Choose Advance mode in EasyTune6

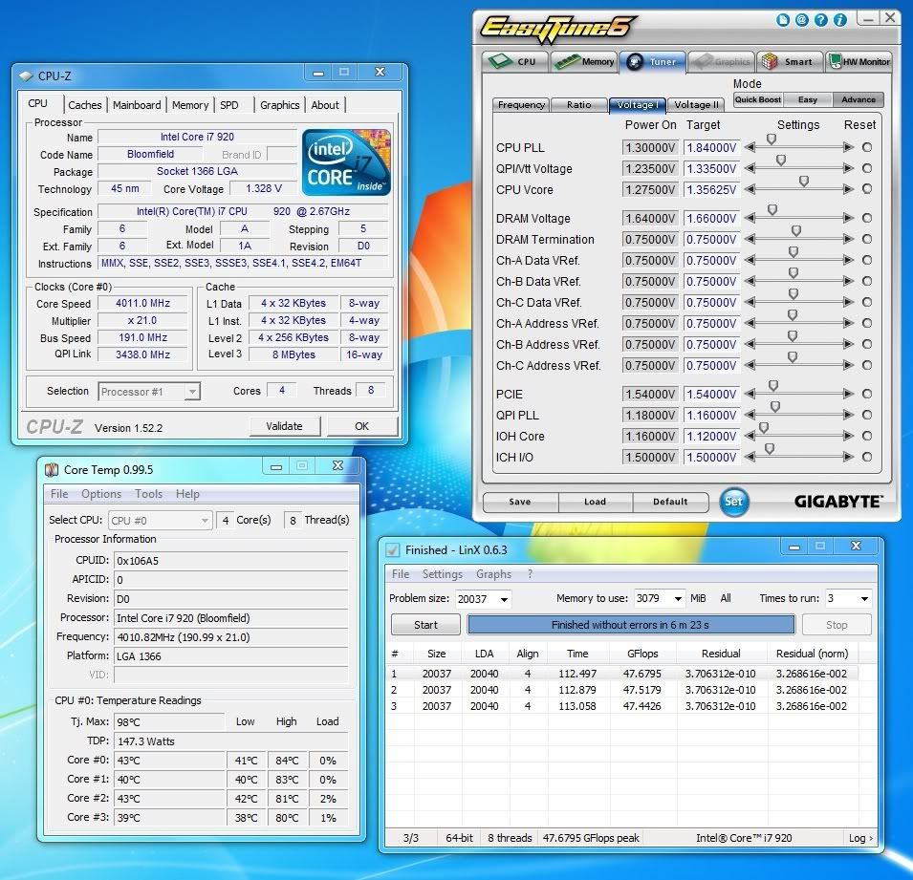click(x=859, y=99)
